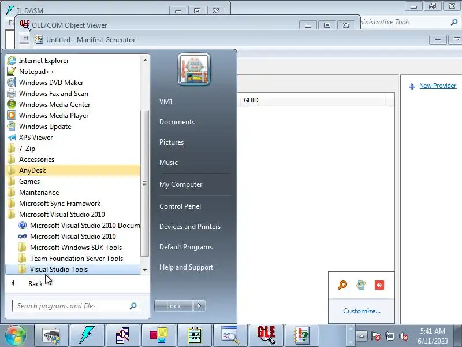The width and height of the screenshot is (462, 347).
Task: Click the OLE/COM Object Viewer title bar icon
Action: point(24,24)
